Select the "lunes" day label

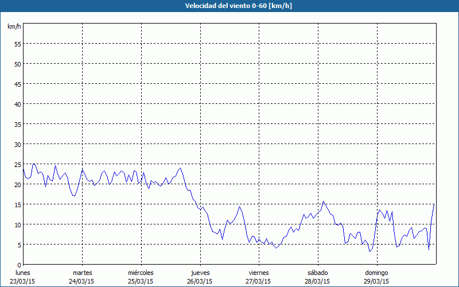[x=23, y=273]
